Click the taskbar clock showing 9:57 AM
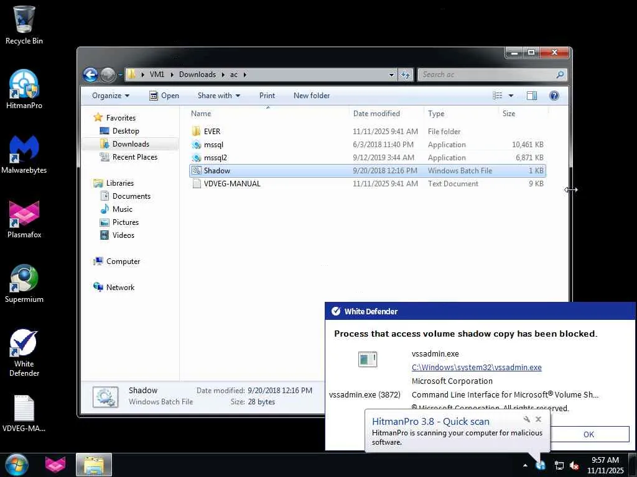637x477 pixels. tap(605, 465)
